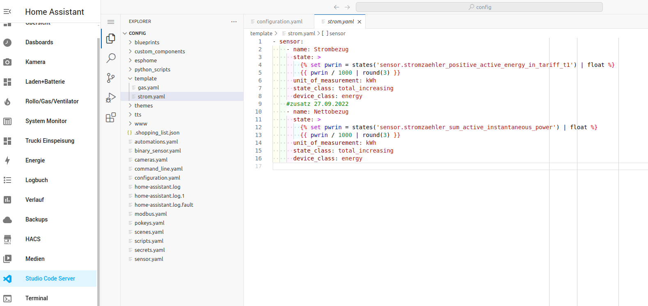The height and width of the screenshot is (306, 648).
Task: Place cursor on empty line 17
Action: (x=460, y=166)
